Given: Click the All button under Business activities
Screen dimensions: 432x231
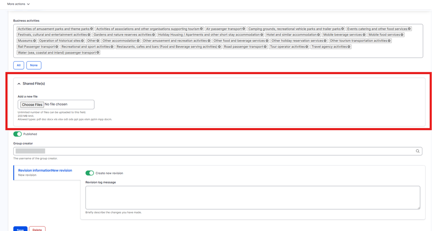Looking at the screenshot, I should point(19,65).
